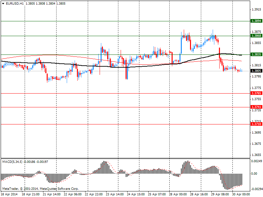
Task: Click the 1.3815 price scale value
Action: [257, 65]
